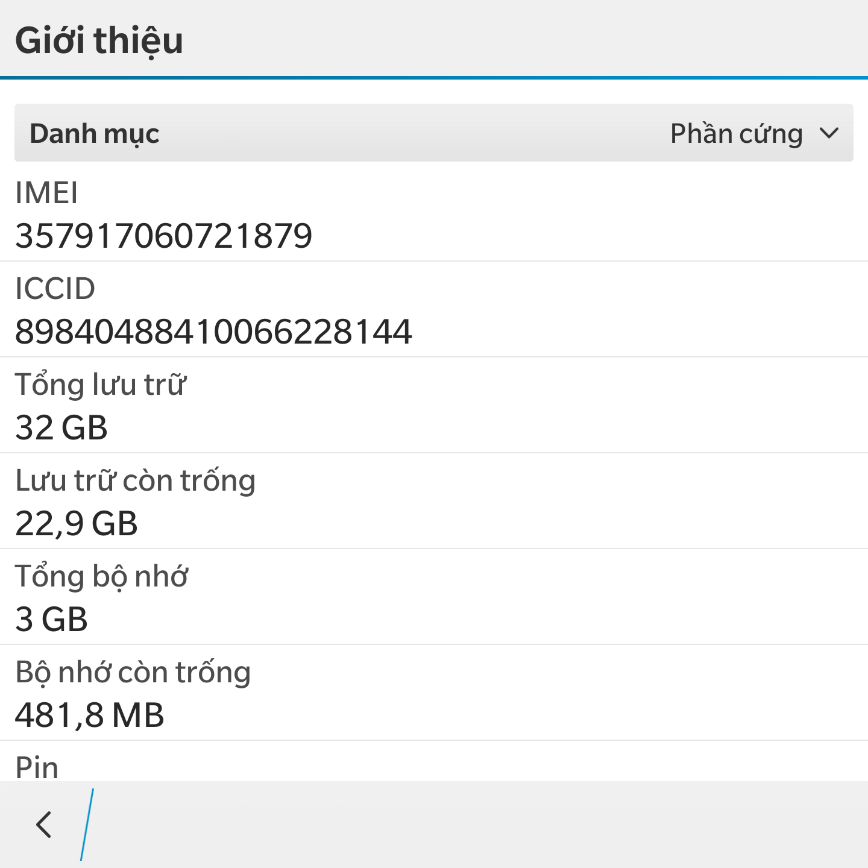
Task: Select the Pin entry in the list
Action: 434,761
